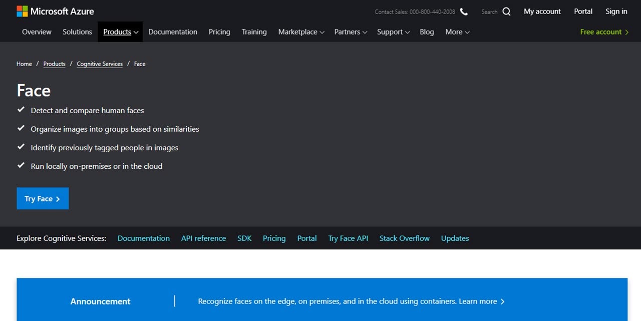
Task: Click 'Identify previously tagged people in images'
Action: pyautogui.click(x=104, y=147)
